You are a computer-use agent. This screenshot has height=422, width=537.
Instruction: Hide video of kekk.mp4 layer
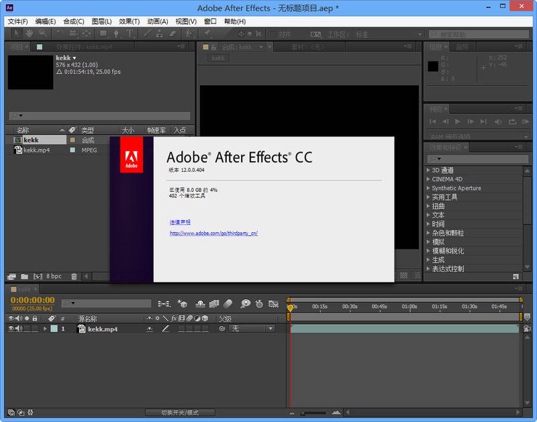[x=11, y=329]
